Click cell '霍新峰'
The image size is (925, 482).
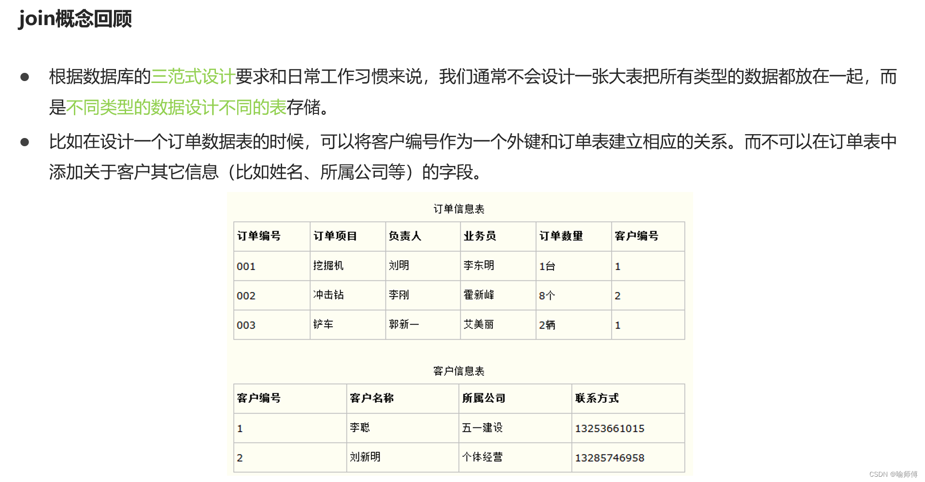[x=498, y=296]
